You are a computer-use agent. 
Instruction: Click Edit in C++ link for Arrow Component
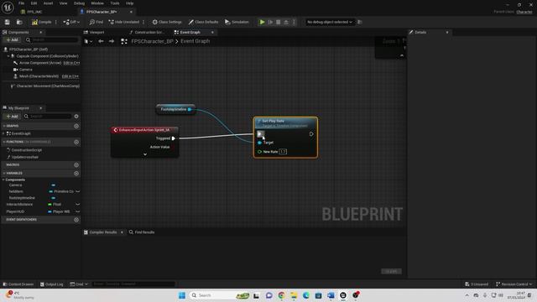click(x=71, y=63)
